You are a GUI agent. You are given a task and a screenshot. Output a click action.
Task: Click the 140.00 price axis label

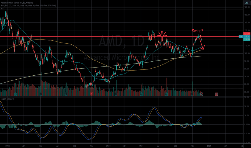pos(247,23)
